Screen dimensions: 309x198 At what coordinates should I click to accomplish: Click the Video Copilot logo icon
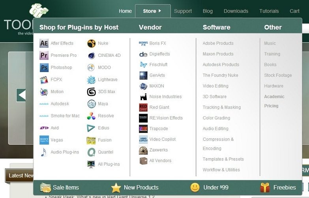click(143, 140)
